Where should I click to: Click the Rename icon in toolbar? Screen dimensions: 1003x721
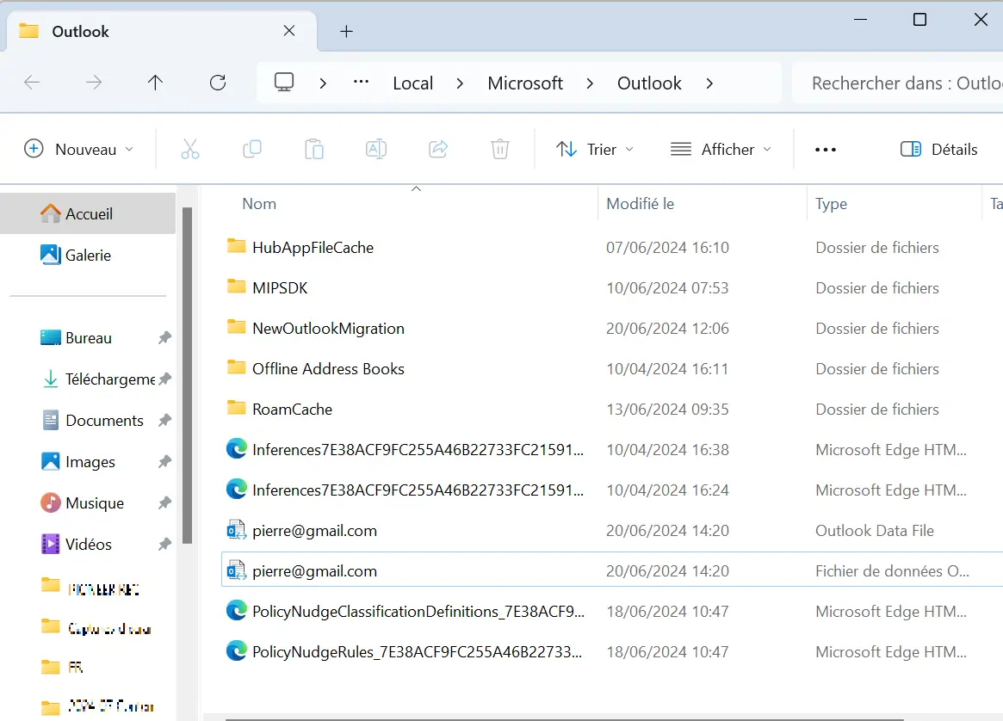pos(376,149)
